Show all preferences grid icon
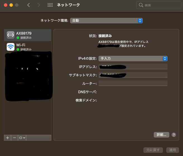The height and width of the screenshot is (156, 183). (50, 5)
